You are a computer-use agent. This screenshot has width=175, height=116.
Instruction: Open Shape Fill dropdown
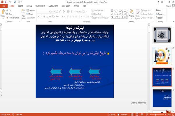tap(146, 10)
